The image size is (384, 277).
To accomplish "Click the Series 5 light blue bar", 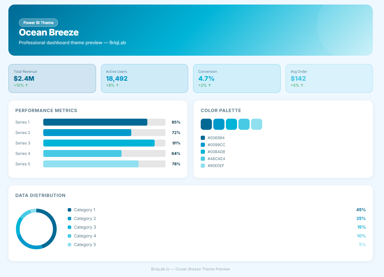I will pyautogui.click(x=104, y=164).
